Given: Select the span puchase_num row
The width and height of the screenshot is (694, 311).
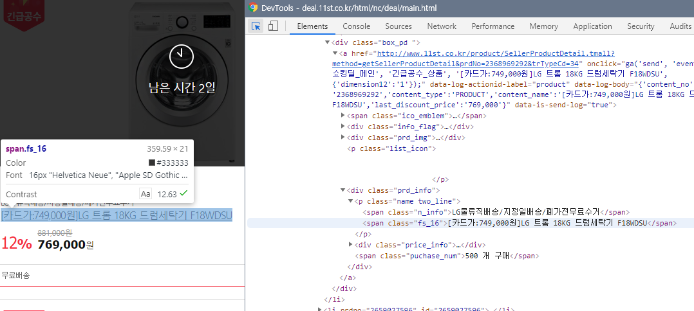Looking at the screenshot, I should tap(447, 255).
